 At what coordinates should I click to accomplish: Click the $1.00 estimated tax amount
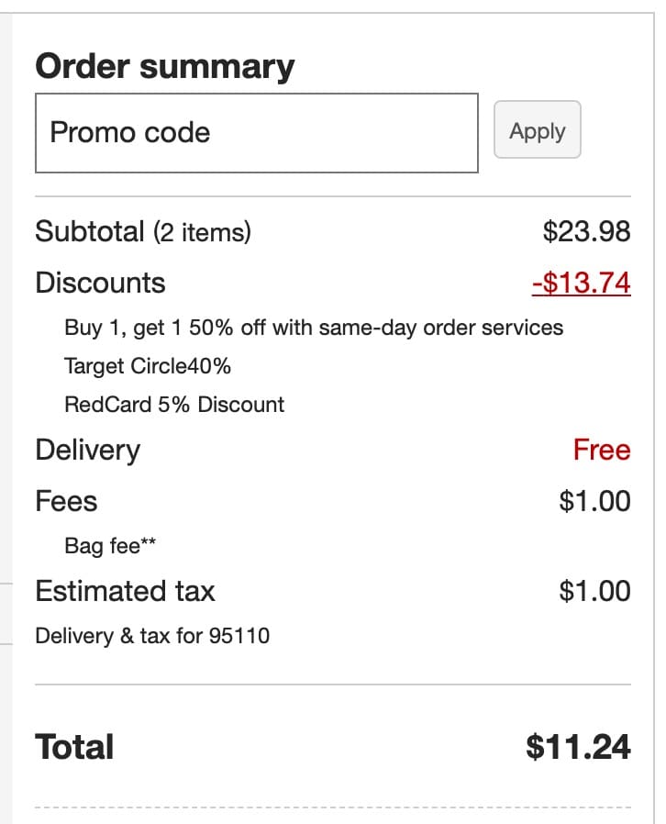594,591
